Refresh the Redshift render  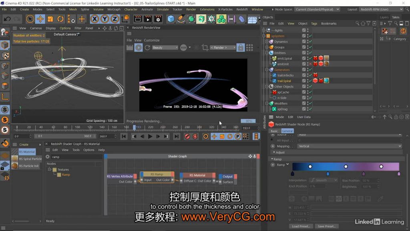tap(147, 47)
